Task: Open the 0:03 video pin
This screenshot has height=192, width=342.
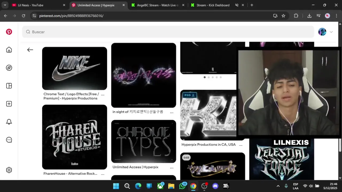Action: (212, 166)
